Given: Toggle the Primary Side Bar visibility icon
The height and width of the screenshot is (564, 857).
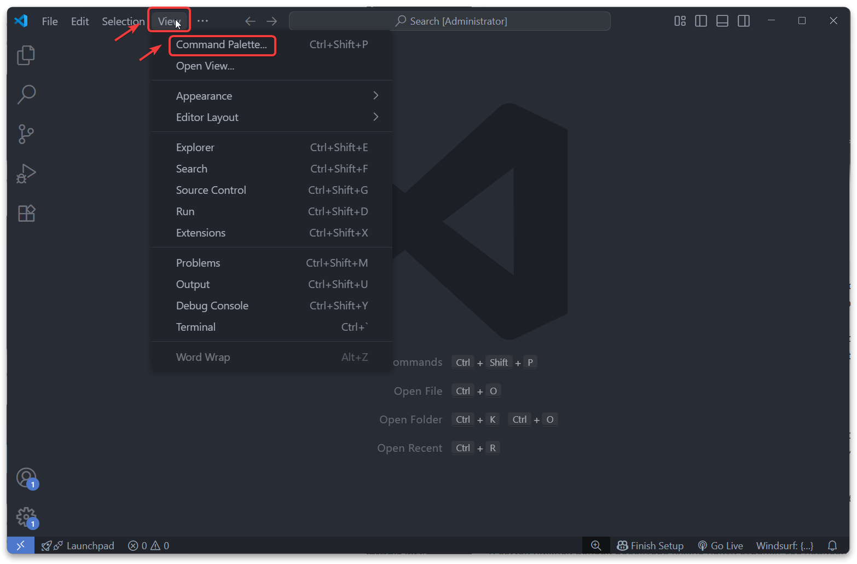Looking at the screenshot, I should click(x=701, y=20).
